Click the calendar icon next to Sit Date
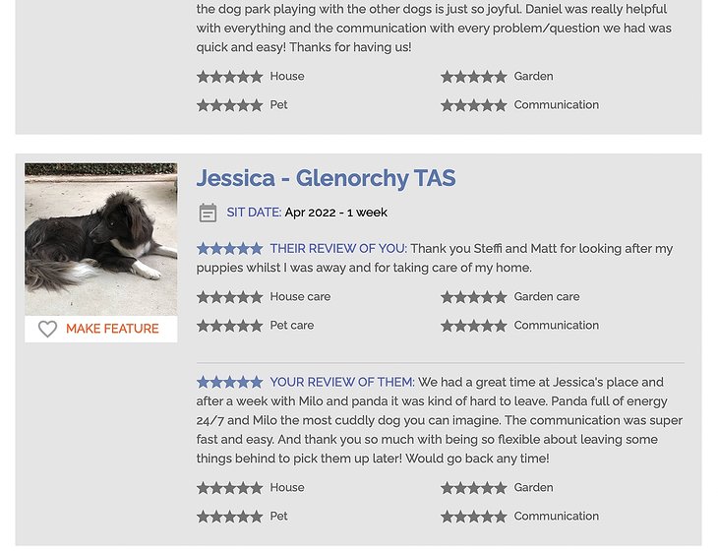The image size is (718, 551). pos(208,213)
